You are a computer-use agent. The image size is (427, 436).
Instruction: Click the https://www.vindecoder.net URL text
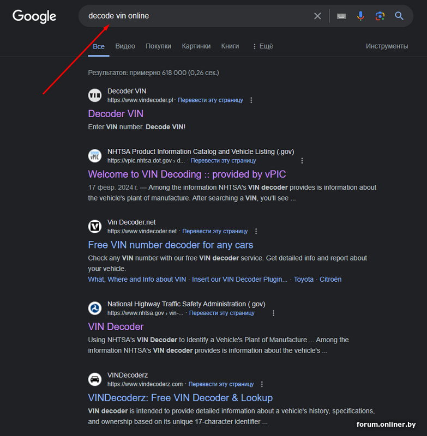(142, 231)
